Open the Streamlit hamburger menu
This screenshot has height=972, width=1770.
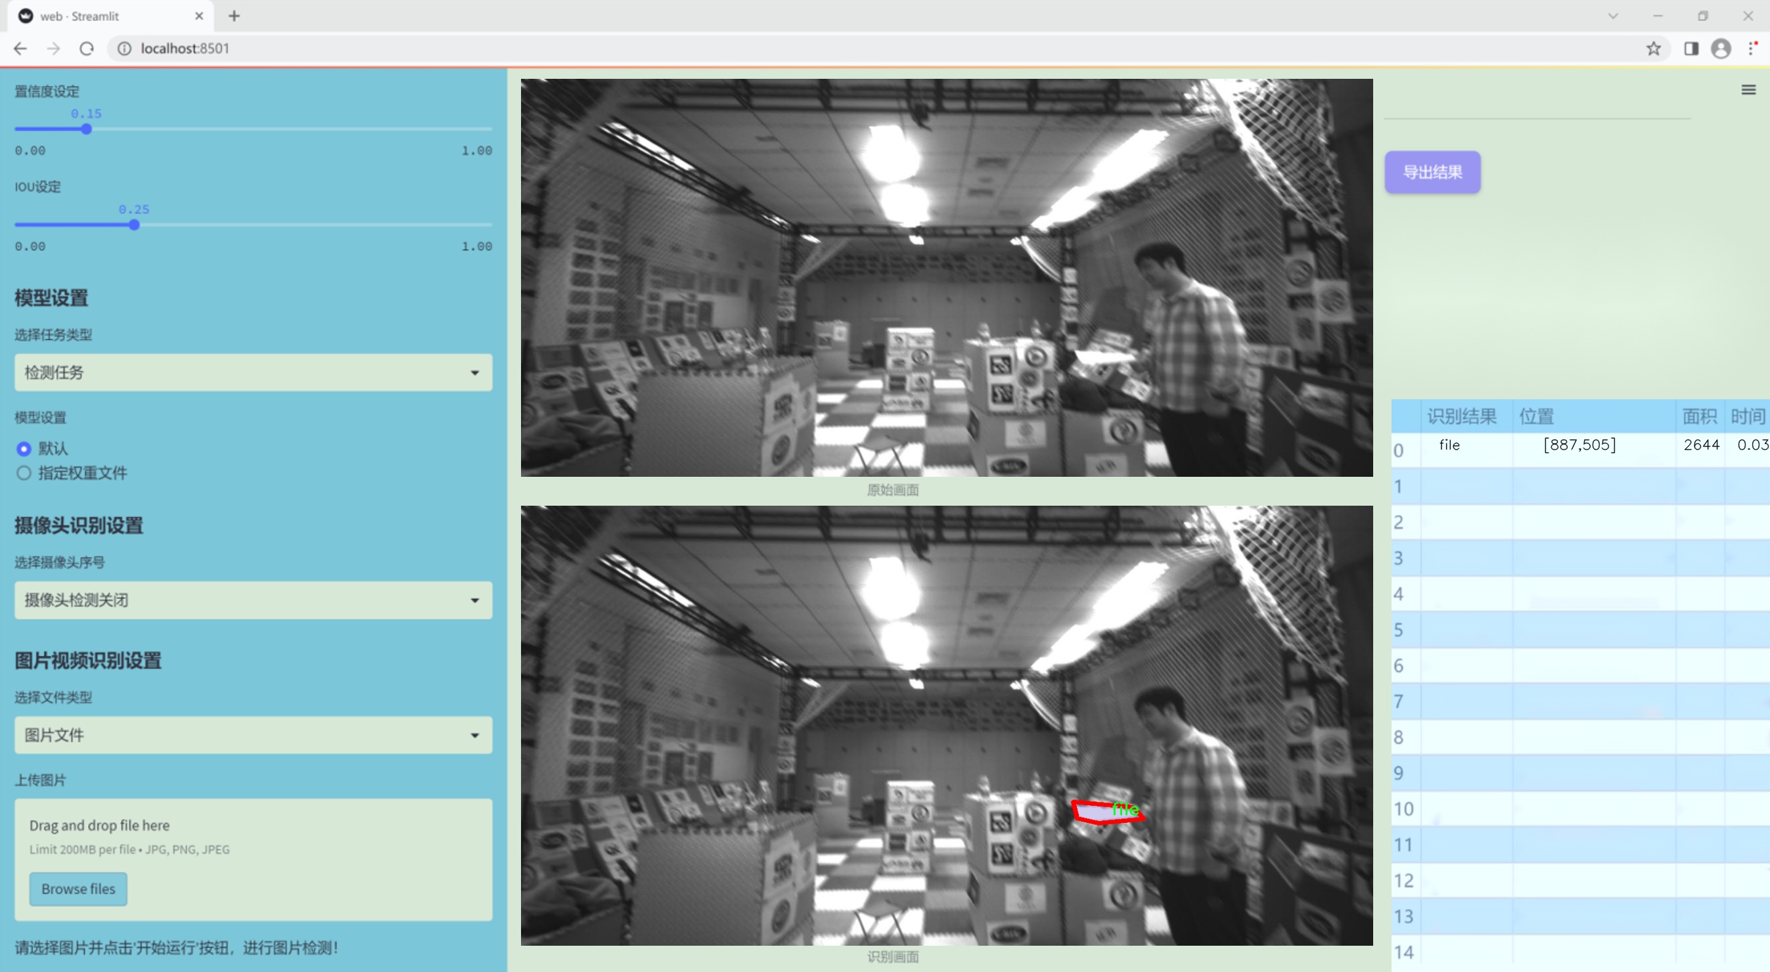[x=1748, y=90]
